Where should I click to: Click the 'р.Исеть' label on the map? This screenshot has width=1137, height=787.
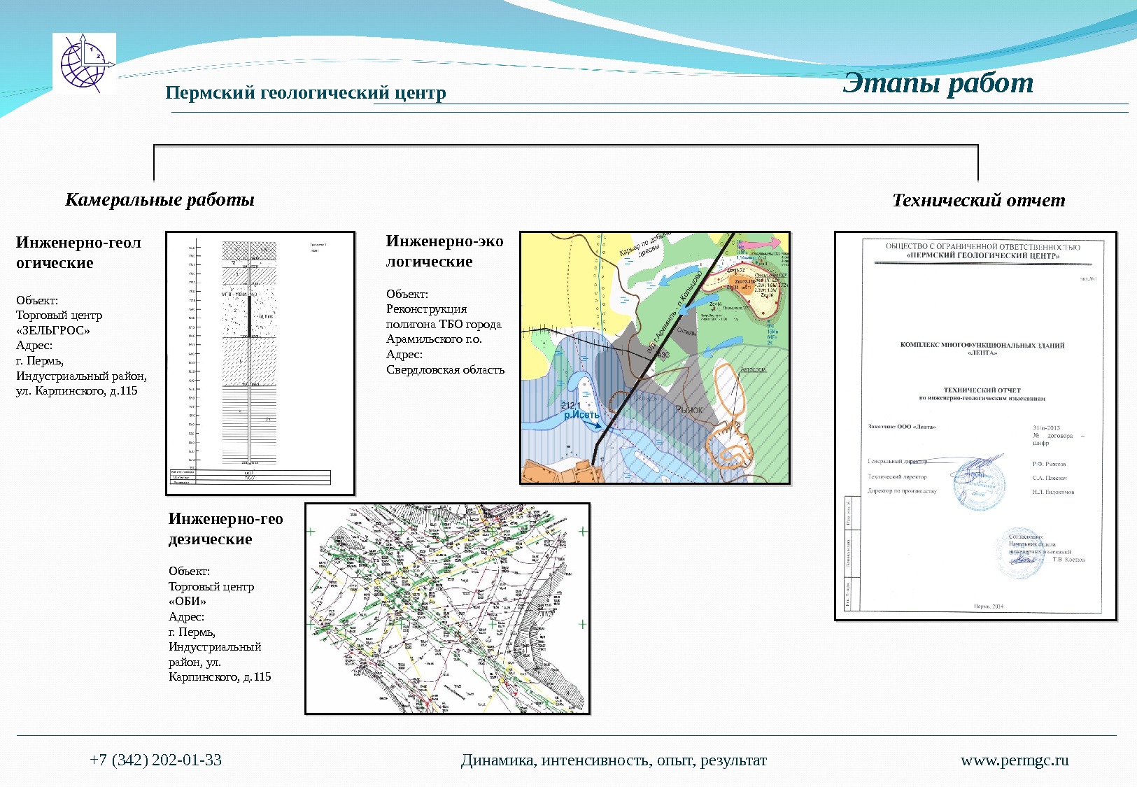click(x=581, y=415)
